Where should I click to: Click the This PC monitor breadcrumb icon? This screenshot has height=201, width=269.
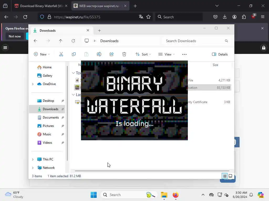87,41
